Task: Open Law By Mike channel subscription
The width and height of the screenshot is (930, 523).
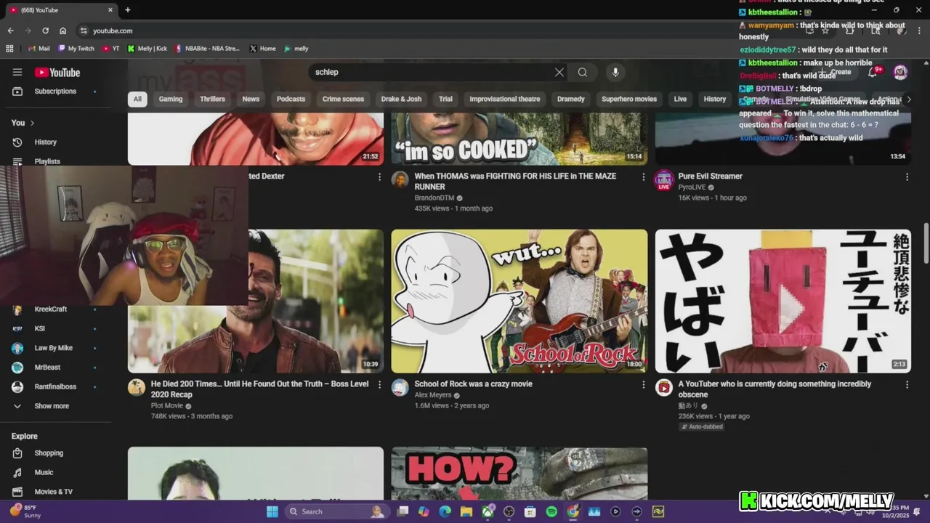Action: [x=55, y=348]
